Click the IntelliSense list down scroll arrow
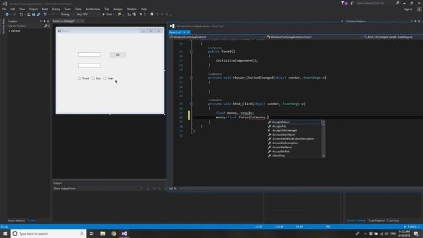Viewport: 423px width, 238px height. coord(323,156)
